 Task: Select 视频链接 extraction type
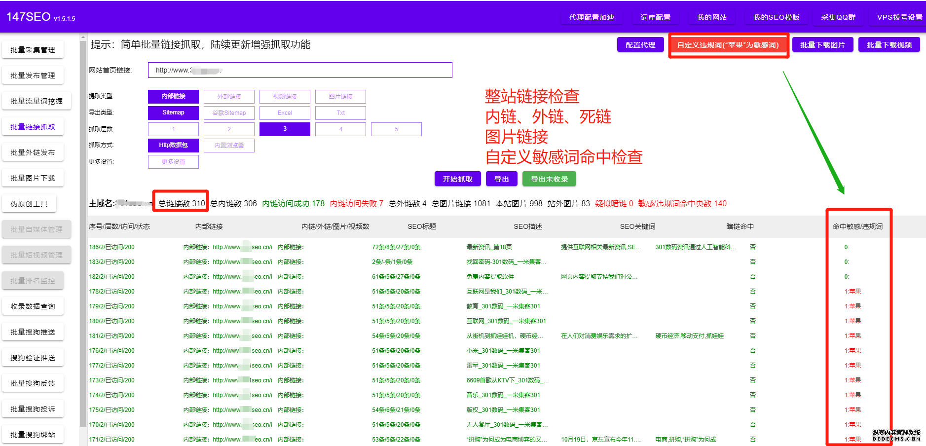point(285,96)
